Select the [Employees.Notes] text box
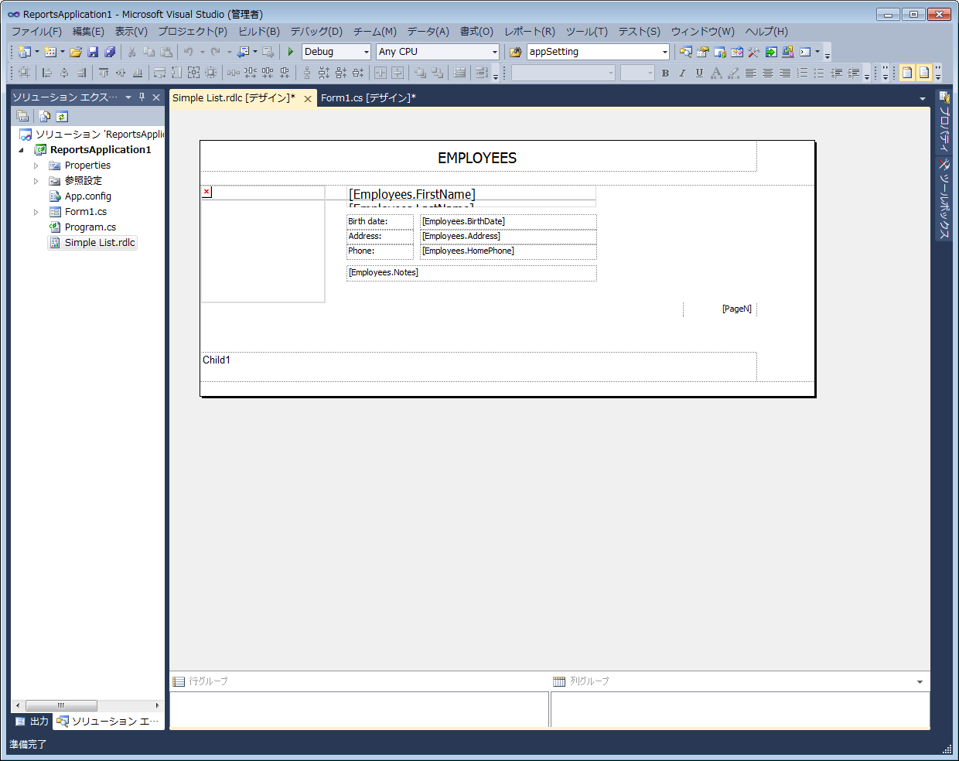Image resolution: width=959 pixels, height=761 pixels. pyautogui.click(x=471, y=273)
